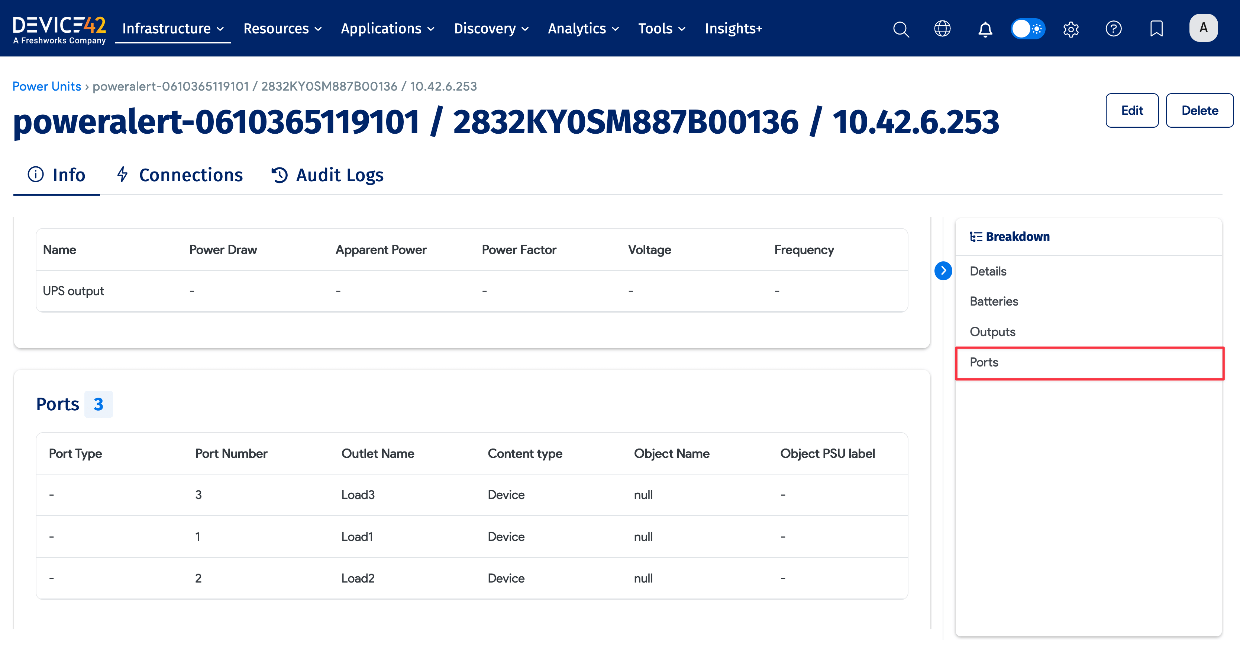
Task: Expand the Infrastructure menu
Action: (173, 29)
